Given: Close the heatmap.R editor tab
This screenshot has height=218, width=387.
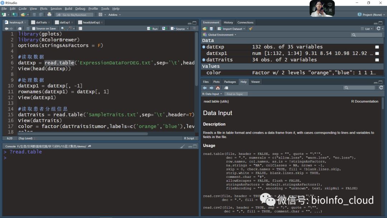Looking at the screenshot, I should 26,23.
